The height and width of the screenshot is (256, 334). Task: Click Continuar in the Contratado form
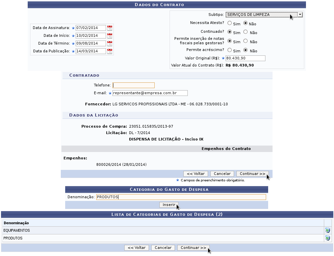click(252, 174)
